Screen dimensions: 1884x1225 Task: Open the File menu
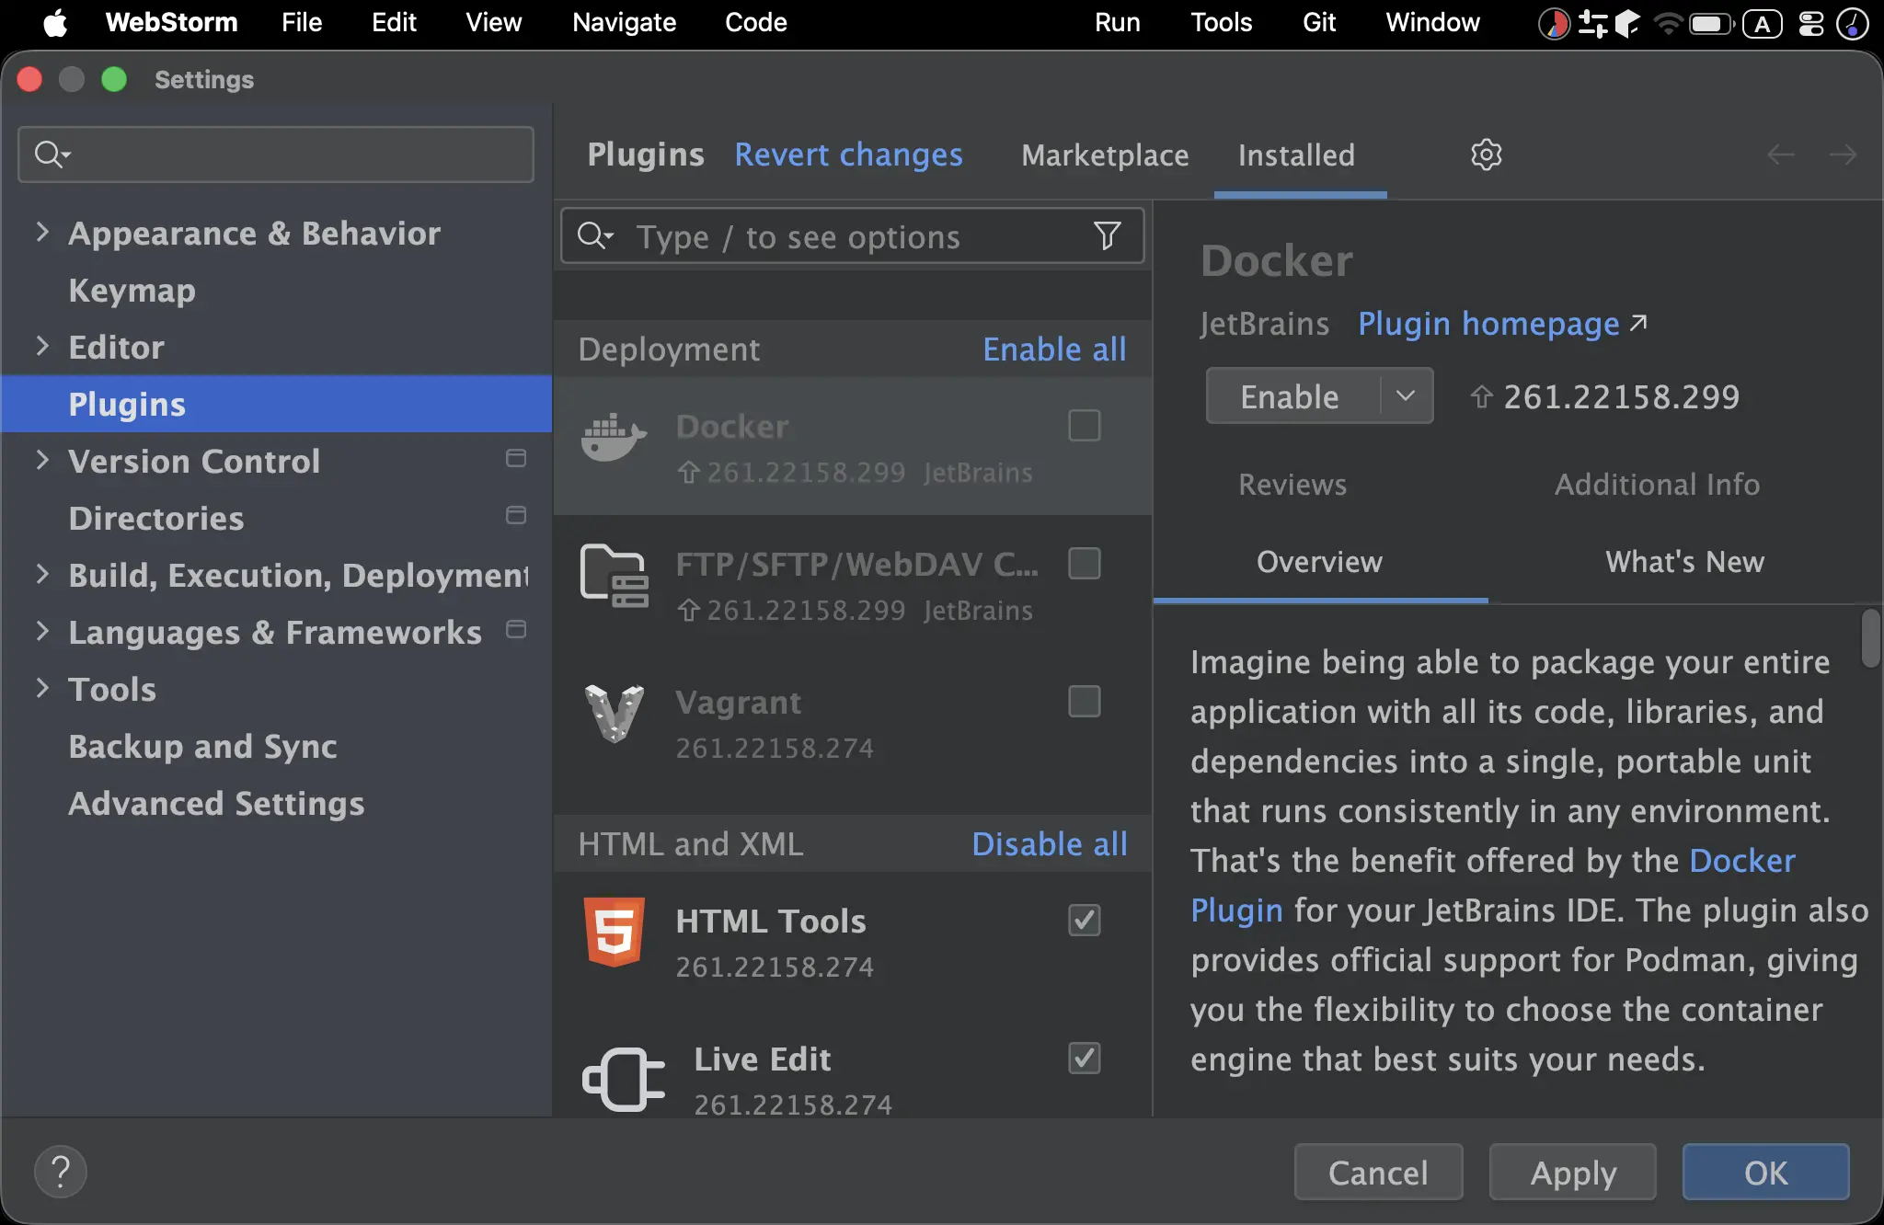(x=302, y=22)
